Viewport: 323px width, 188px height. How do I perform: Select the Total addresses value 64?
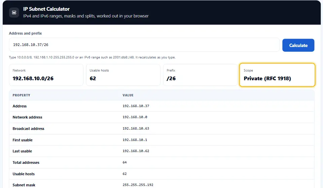point(124,162)
